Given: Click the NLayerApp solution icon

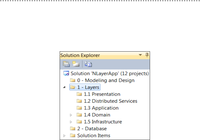Looking at the screenshot, I should 66,73.
